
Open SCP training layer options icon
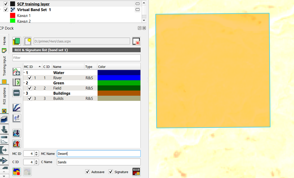pyautogui.click(x=137, y=4)
